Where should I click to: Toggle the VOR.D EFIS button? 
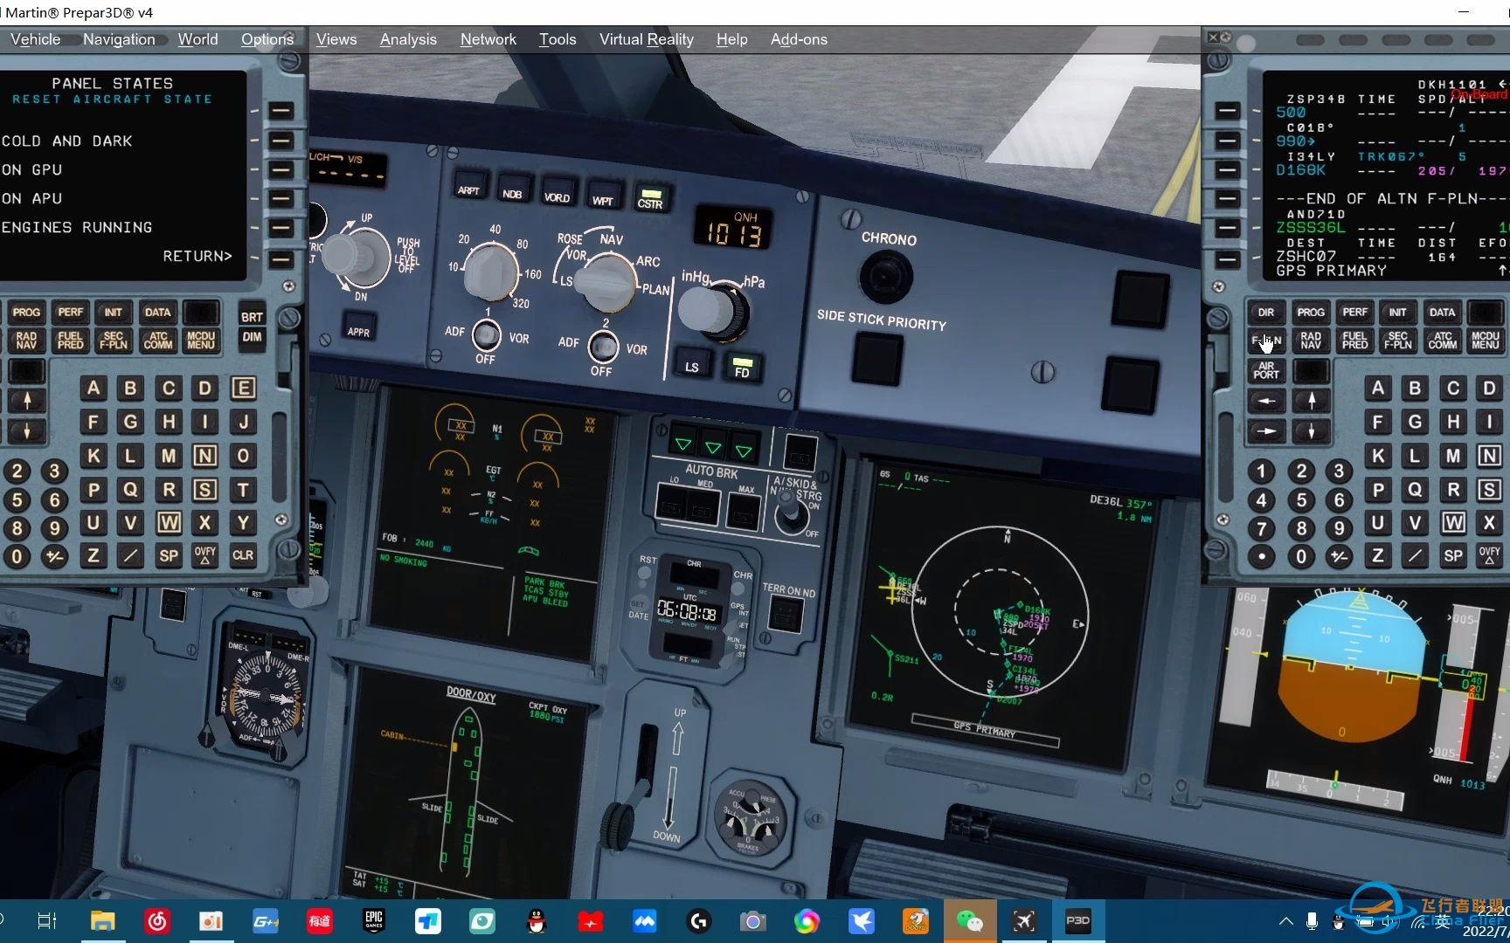(557, 196)
